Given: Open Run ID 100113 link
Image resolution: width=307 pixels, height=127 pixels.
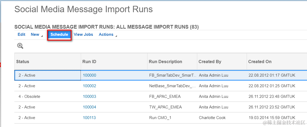Looking at the screenshot, I should [x=89, y=118].
